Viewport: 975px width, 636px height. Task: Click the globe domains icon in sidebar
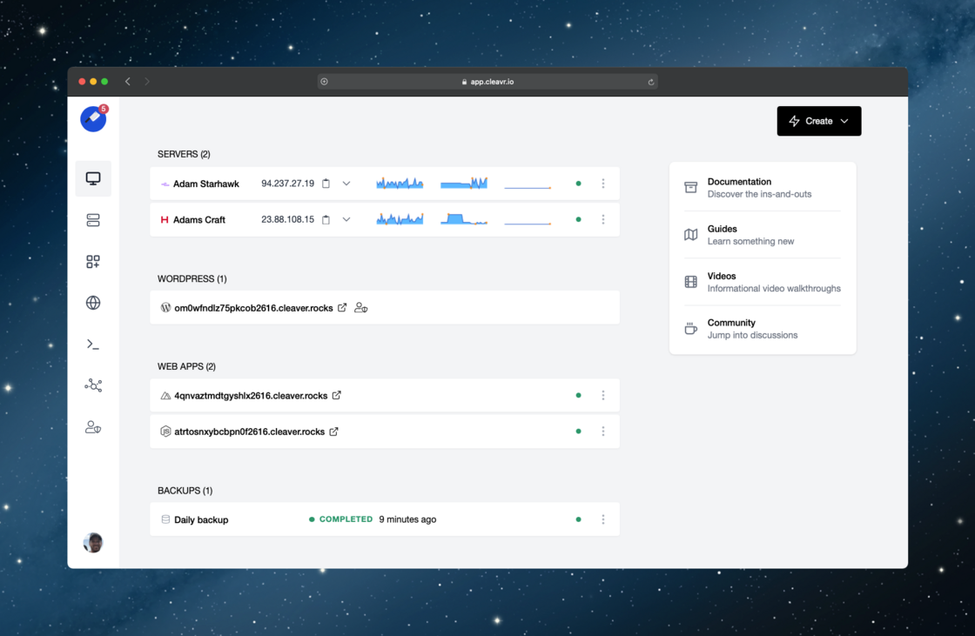(x=93, y=302)
